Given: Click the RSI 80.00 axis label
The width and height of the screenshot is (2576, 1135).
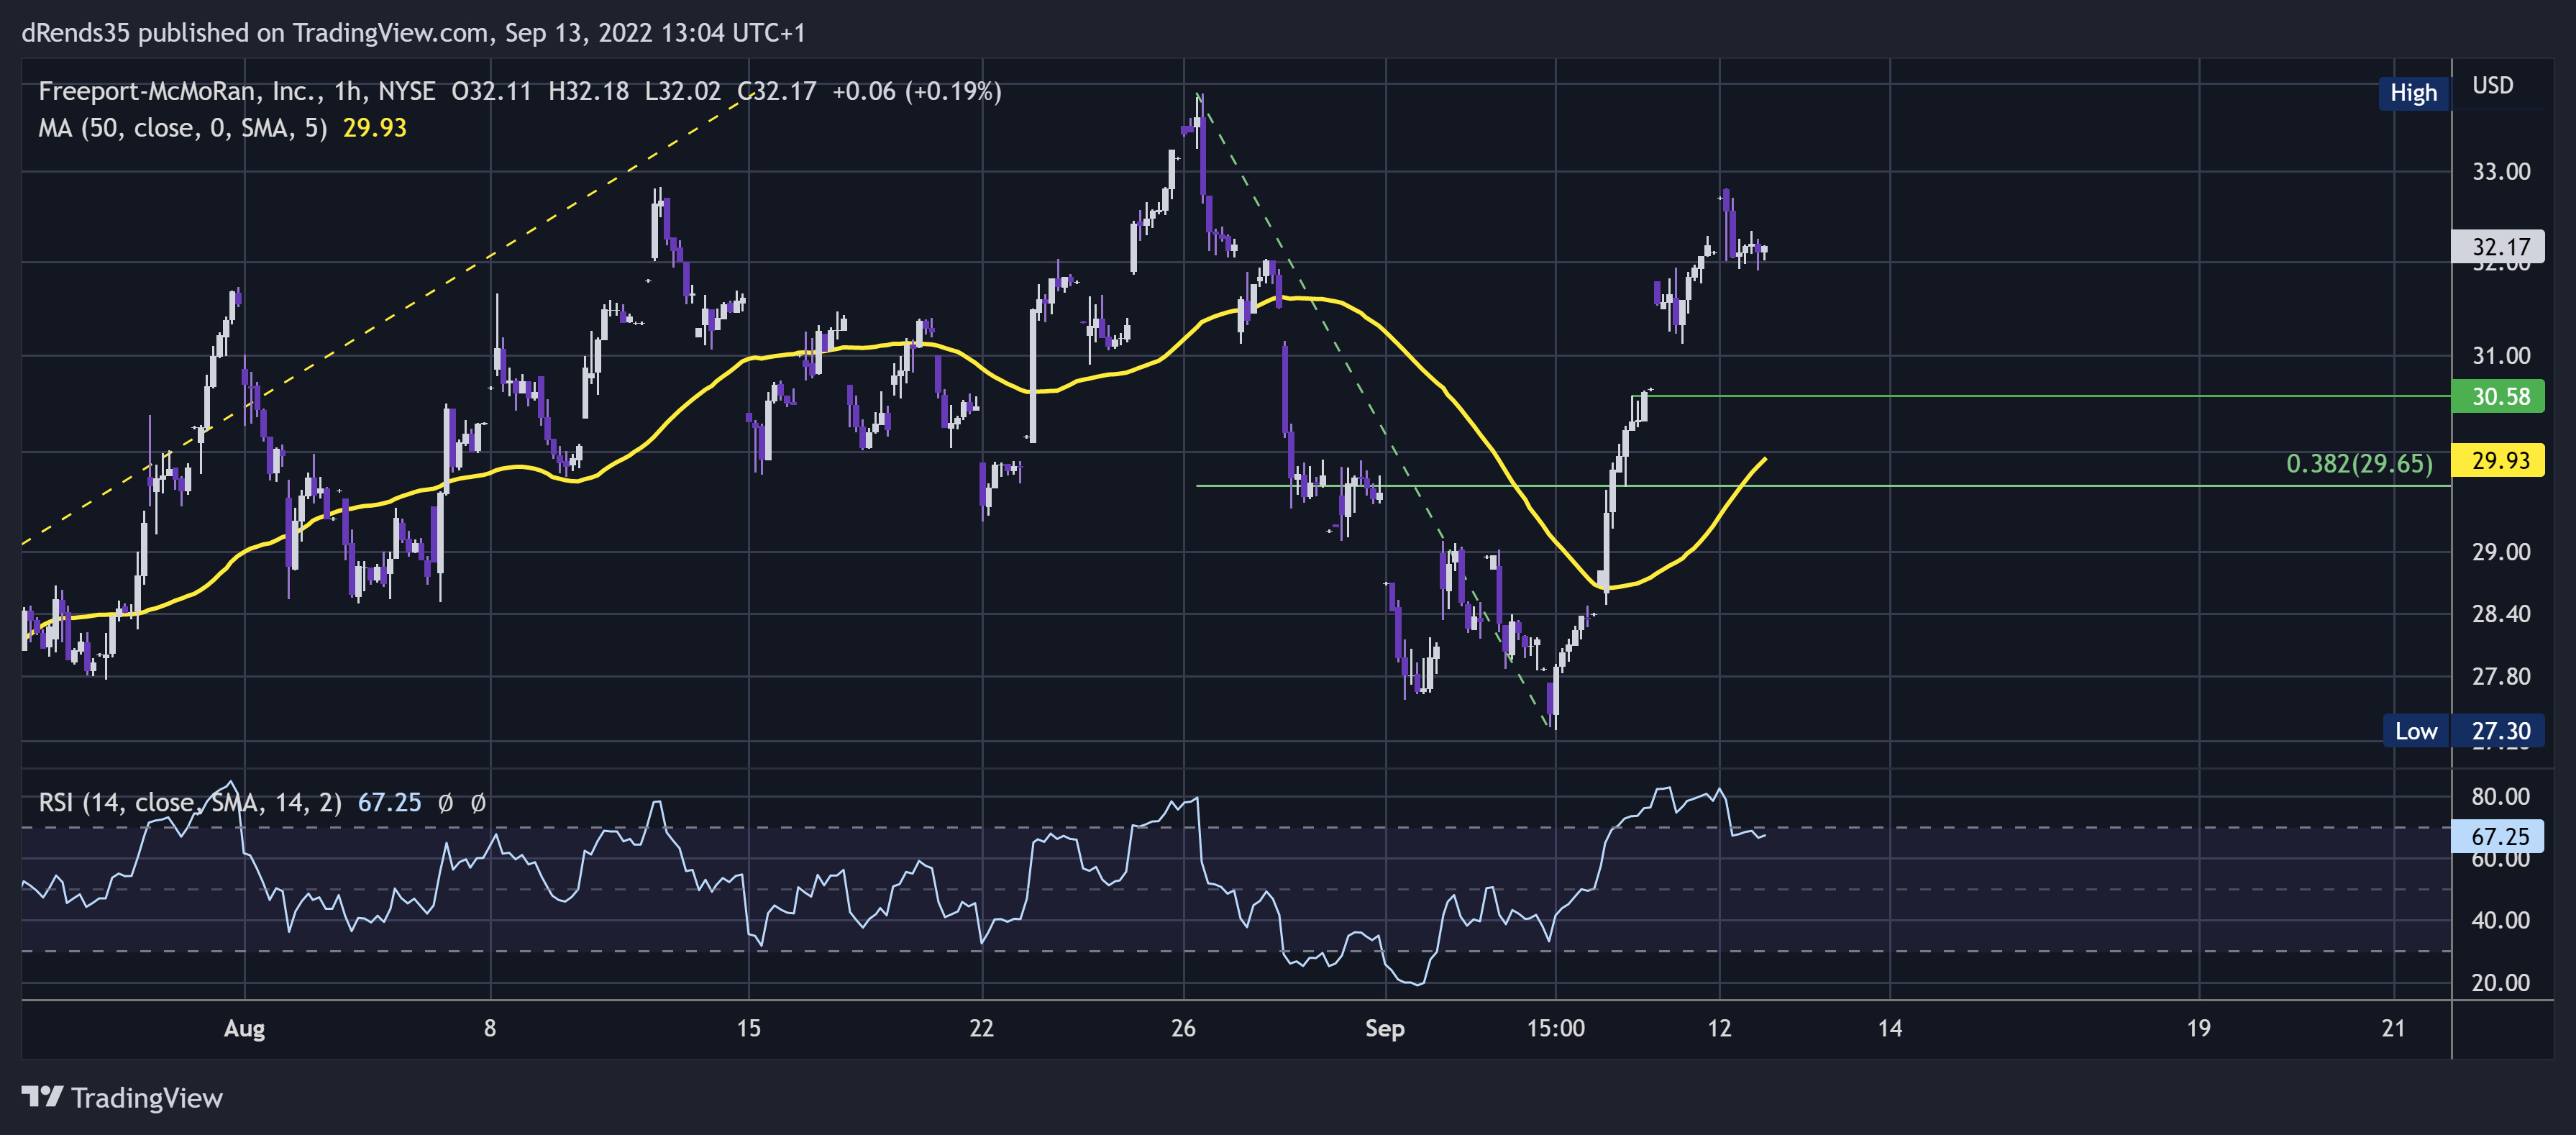Looking at the screenshot, I should point(2501,797).
